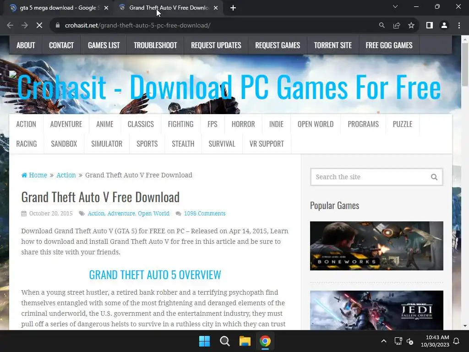Show hidden system tray icons

coord(384,341)
